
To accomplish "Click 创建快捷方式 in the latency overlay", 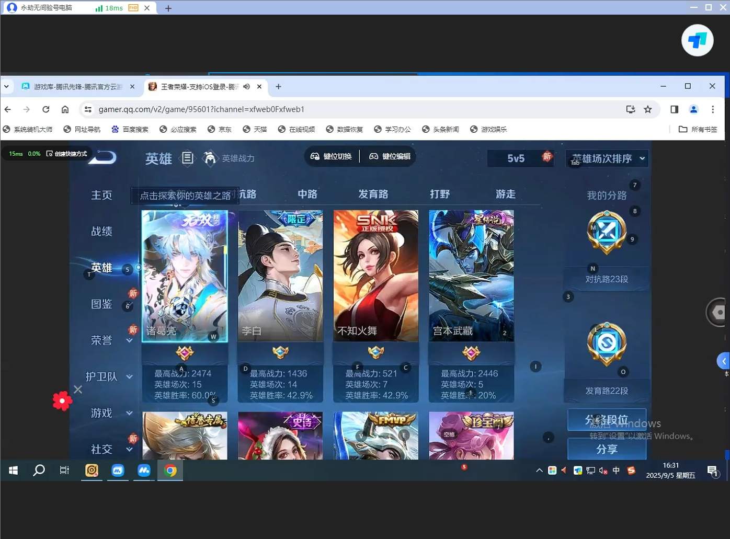I will 66,154.
